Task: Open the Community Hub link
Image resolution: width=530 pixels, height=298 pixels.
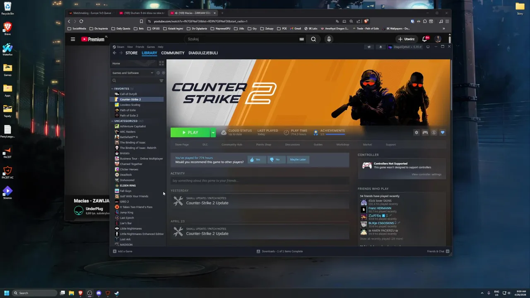Action: coord(232,144)
